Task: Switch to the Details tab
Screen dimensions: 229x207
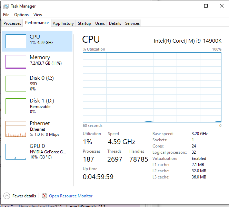Action: coord(115,23)
